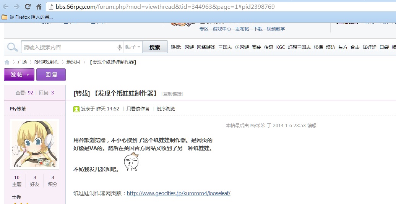Click the [转载] category tag

(82, 94)
